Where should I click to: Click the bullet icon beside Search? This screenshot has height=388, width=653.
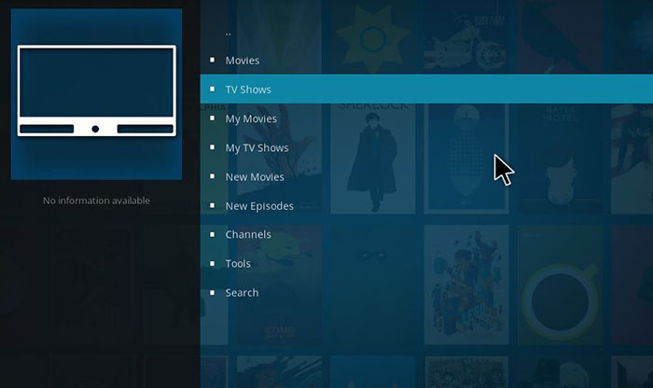point(213,293)
